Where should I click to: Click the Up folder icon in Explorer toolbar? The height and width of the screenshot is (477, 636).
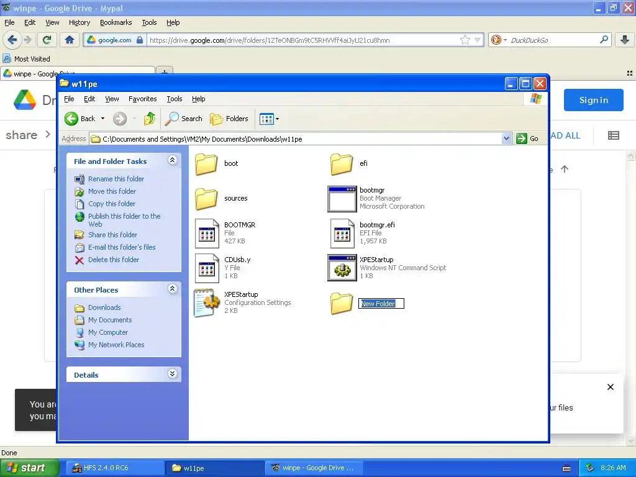[149, 119]
